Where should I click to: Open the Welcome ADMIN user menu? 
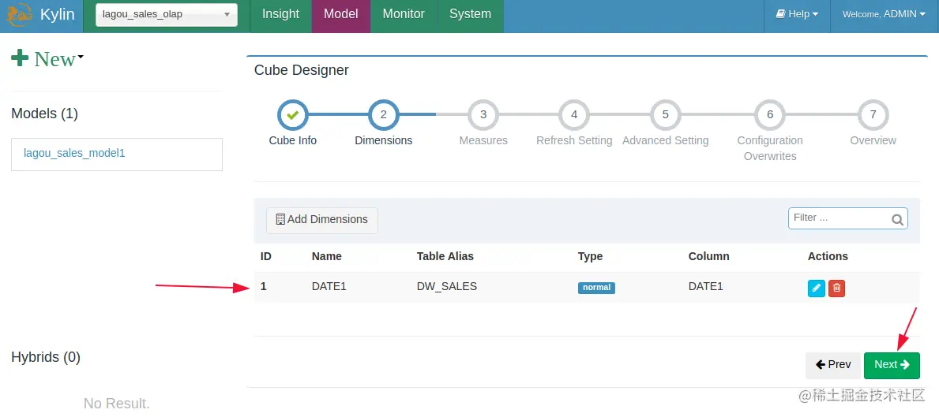tap(883, 14)
